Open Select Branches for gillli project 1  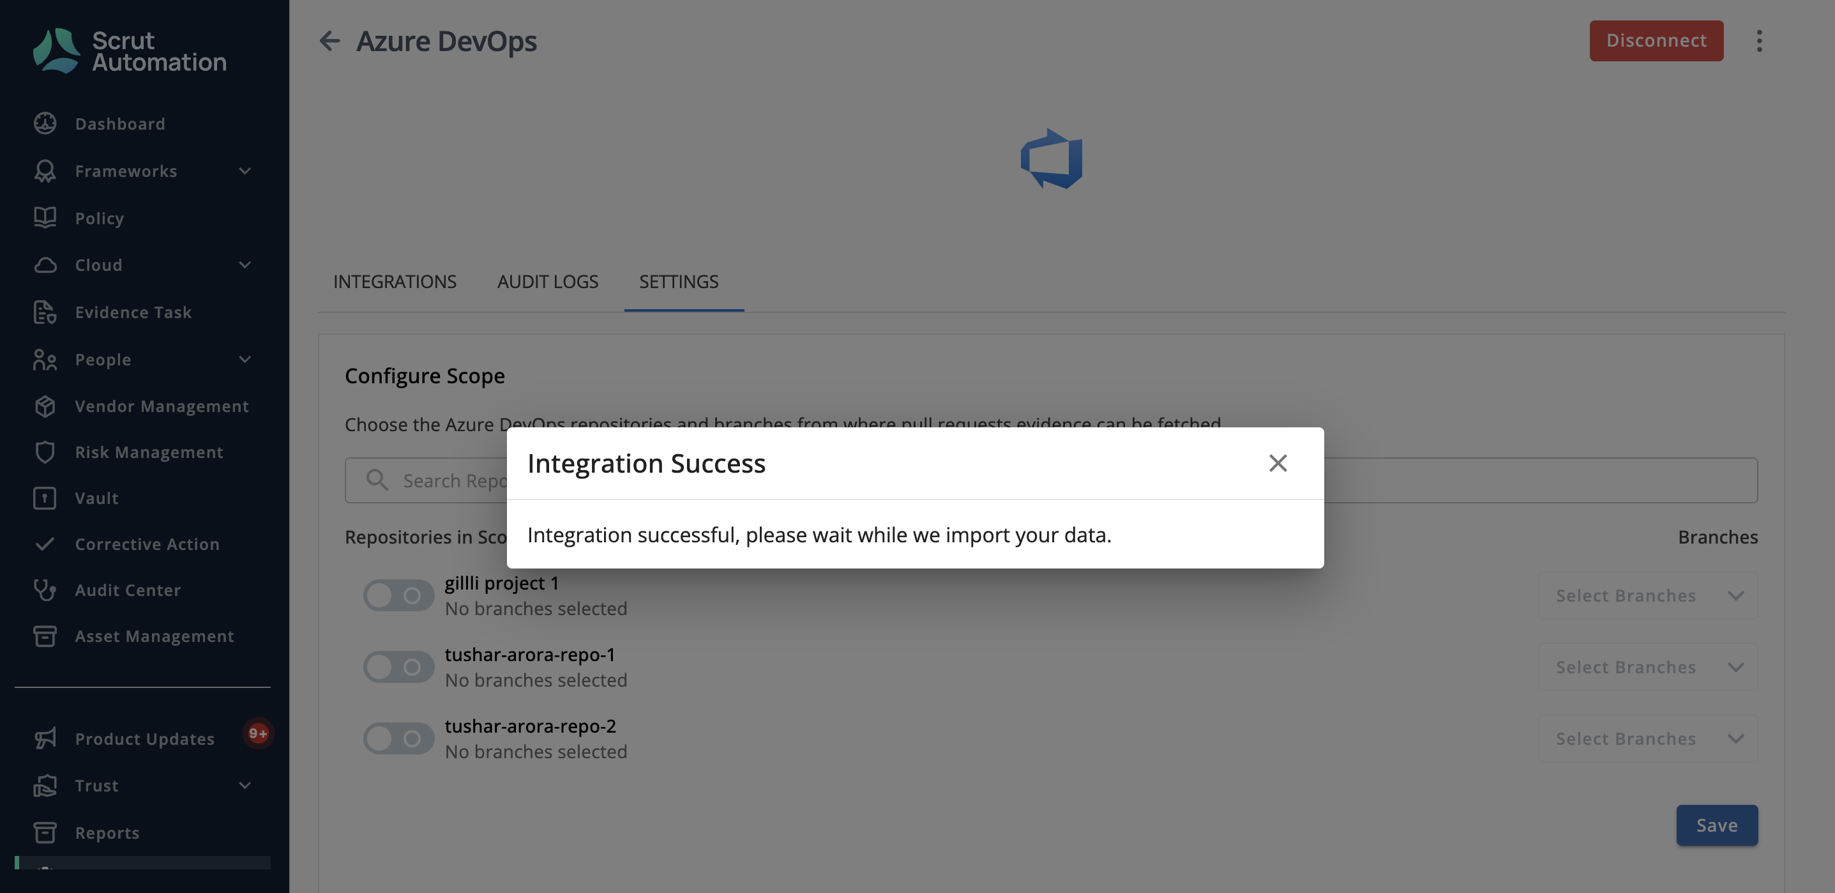(x=1648, y=595)
